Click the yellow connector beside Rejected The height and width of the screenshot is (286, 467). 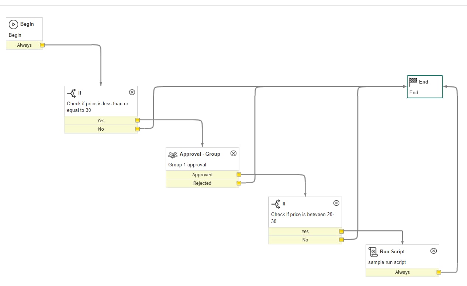tap(239, 183)
